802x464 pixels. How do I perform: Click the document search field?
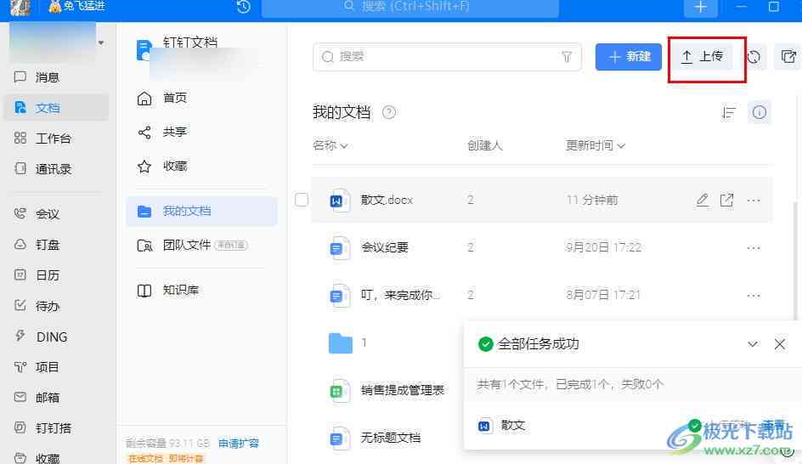(447, 57)
